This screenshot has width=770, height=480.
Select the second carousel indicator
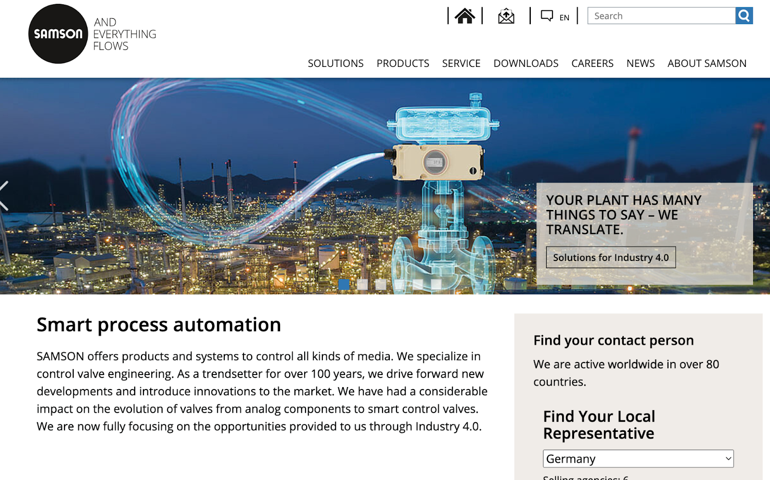362,285
